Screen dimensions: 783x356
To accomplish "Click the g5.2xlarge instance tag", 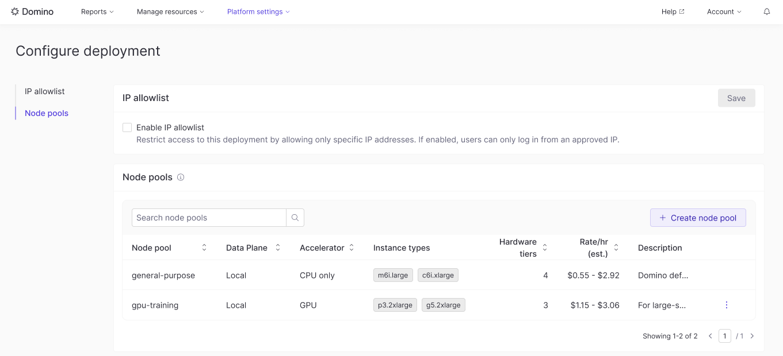I will tap(444, 305).
